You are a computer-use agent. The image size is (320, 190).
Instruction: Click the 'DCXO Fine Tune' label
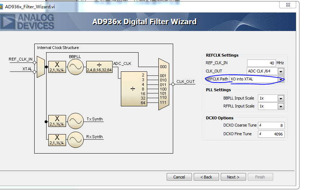click(x=237, y=134)
